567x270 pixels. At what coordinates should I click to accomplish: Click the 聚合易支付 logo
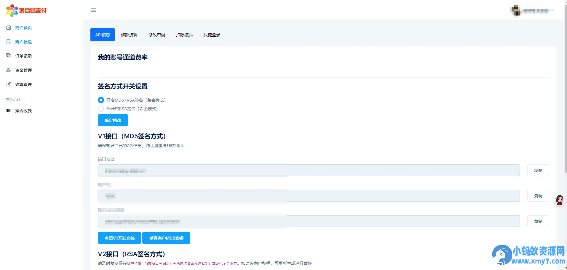pyautogui.click(x=26, y=11)
